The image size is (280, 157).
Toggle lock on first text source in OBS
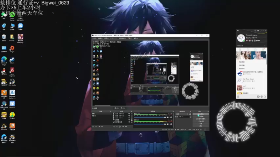pyautogui.click(x=132, y=114)
